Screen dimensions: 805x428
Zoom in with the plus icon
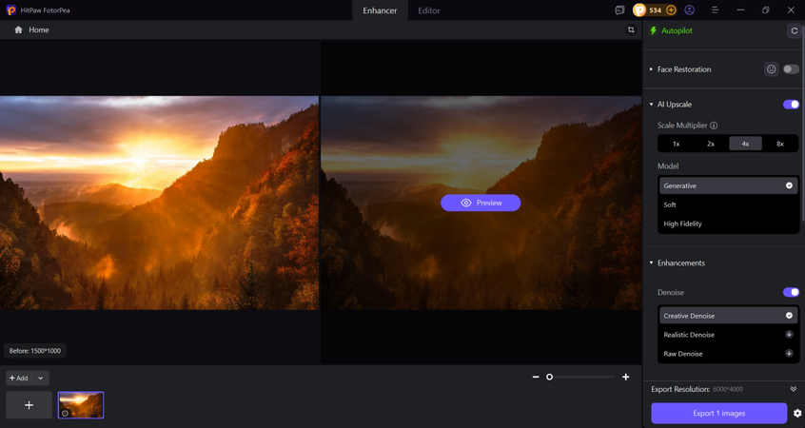coord(626,377)
